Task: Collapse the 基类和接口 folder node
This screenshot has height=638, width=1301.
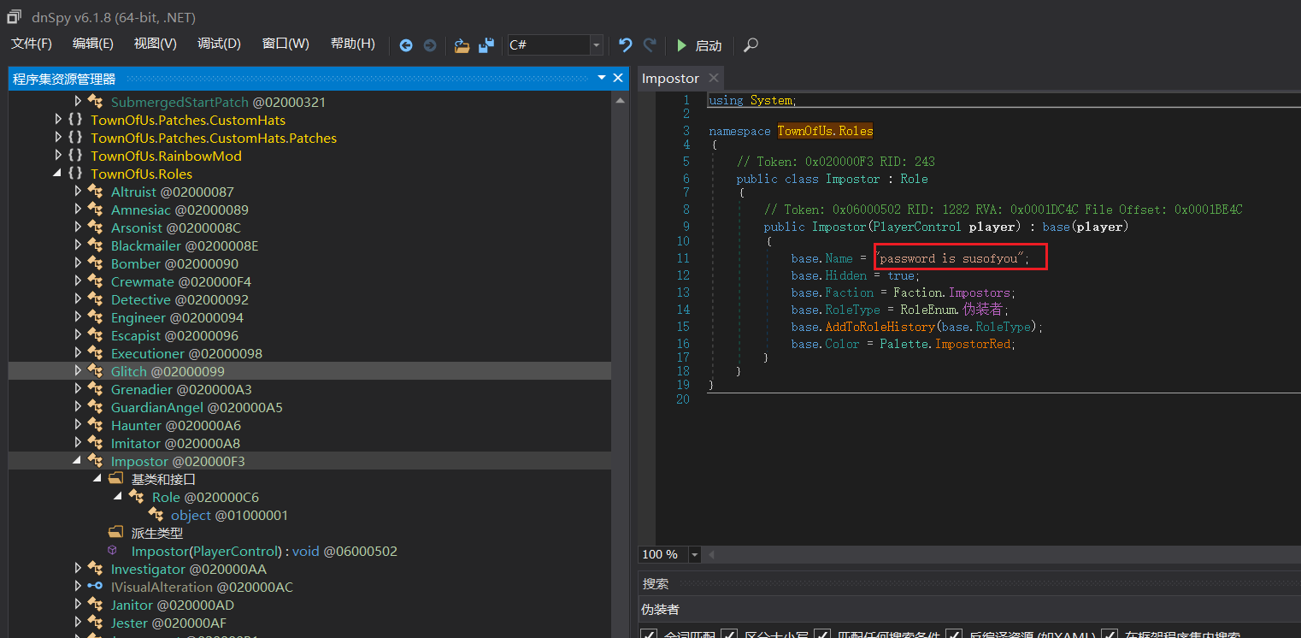Action: pyautogui.click(x=97, y=479)
